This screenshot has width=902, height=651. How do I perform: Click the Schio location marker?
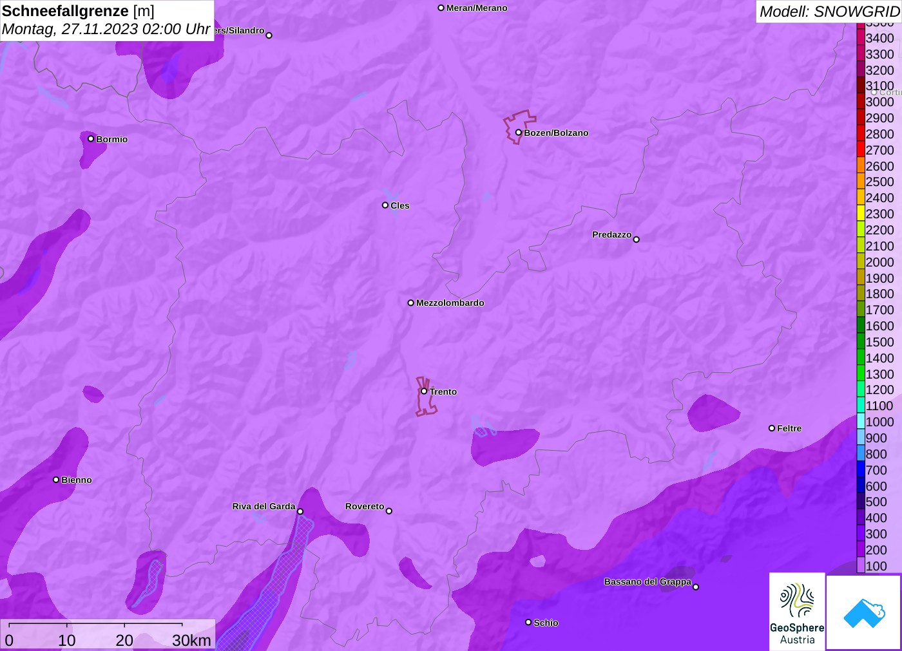tap(528, 622)
